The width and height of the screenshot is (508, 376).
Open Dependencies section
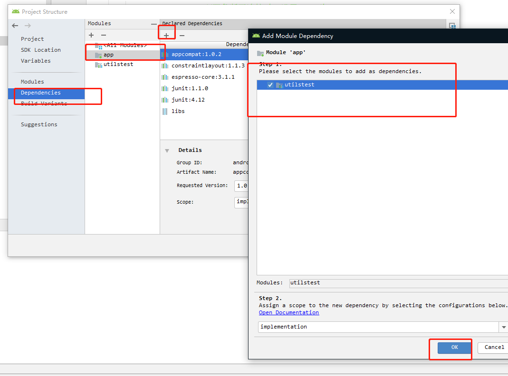coord(46,93)
